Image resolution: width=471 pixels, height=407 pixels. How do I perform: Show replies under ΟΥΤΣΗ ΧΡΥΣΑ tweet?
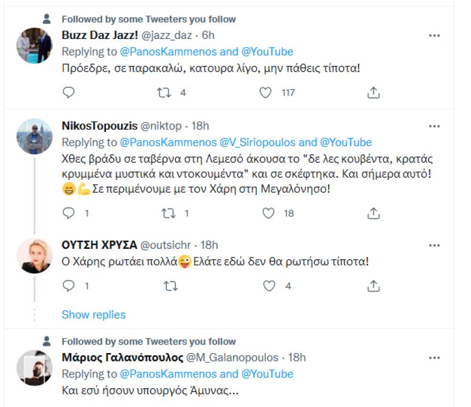(x=94, y=315)
